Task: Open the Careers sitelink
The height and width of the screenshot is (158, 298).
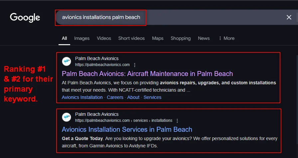Action: click(x=115, y=97)
